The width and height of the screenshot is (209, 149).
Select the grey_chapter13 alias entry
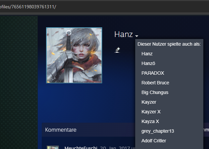[158, 131]
